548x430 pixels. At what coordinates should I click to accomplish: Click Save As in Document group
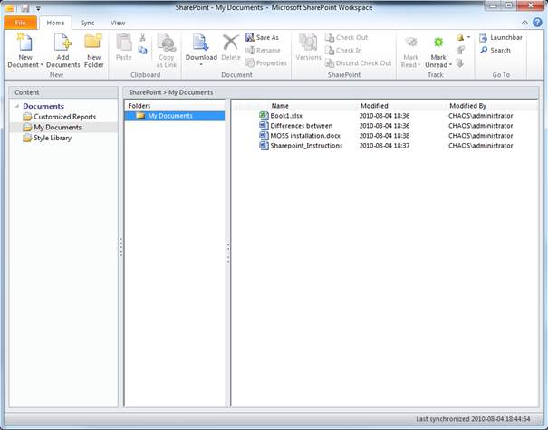click(262, 37)
